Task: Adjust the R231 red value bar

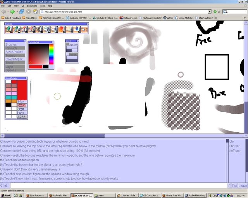Action: tap(22, 105)
